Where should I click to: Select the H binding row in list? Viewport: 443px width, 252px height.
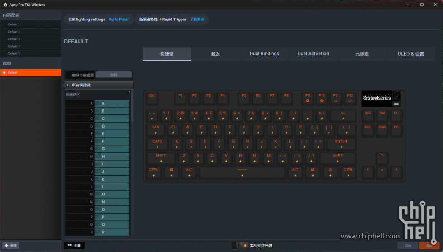click(x=97, y=156)
